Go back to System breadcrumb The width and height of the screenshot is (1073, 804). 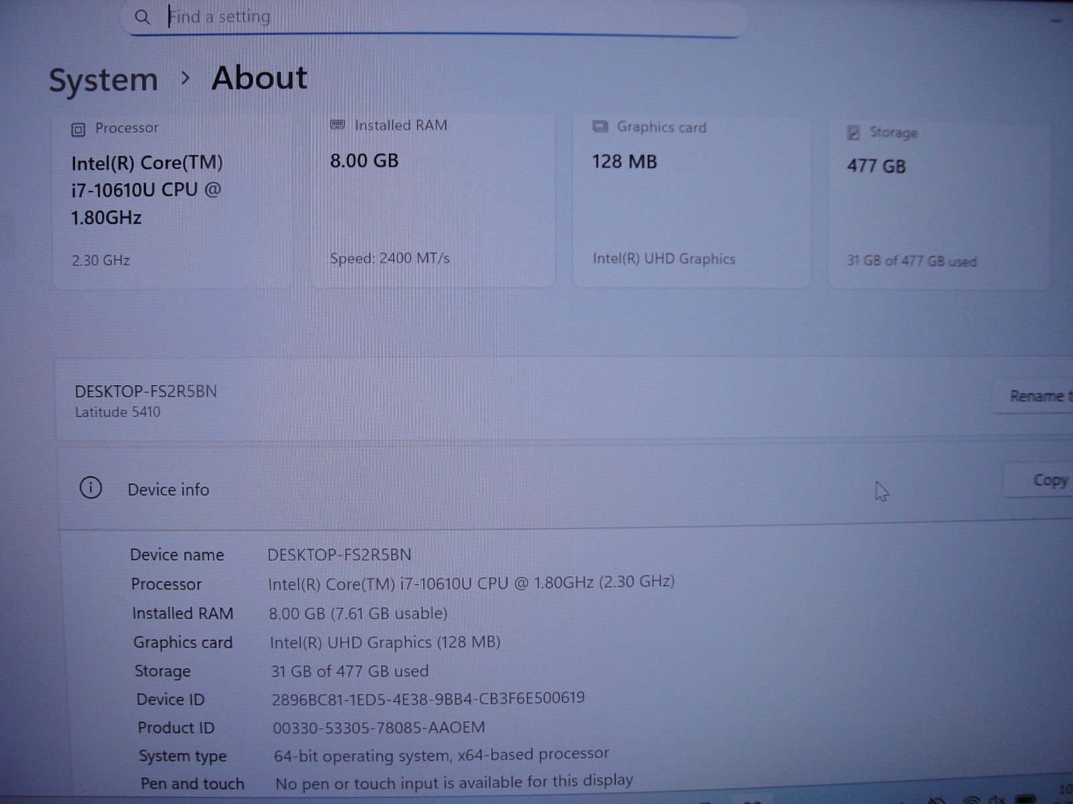click(x=103, y=80)
